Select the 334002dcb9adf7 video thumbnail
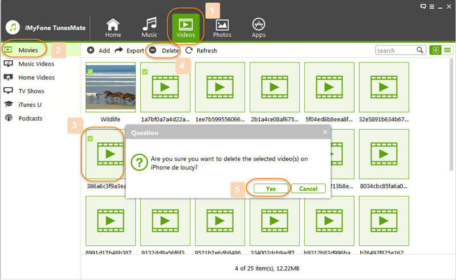Image resolution: width=456 pixels, height=280 pixels. pyautogui.click(x=275, y=221)
